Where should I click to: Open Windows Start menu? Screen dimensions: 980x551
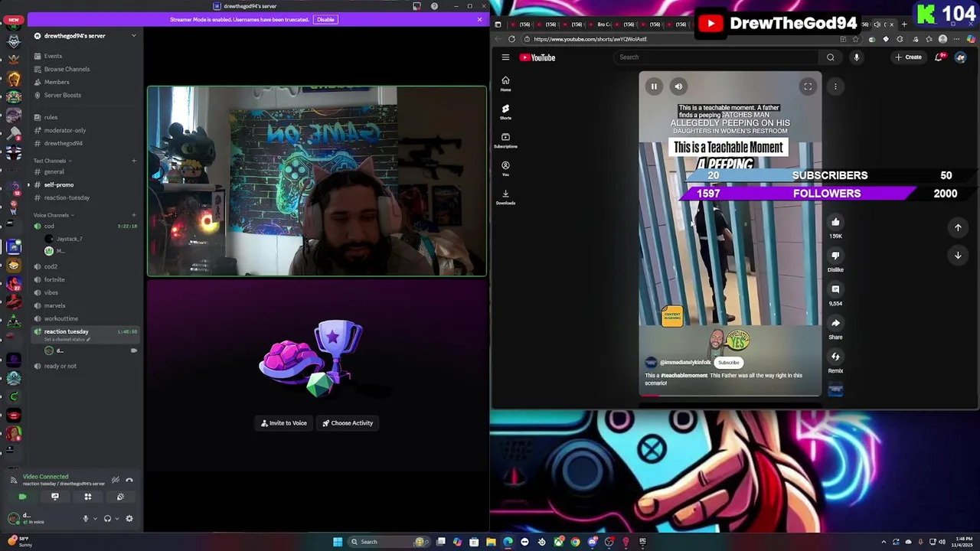pyautogui.click(x=338, y=542)
